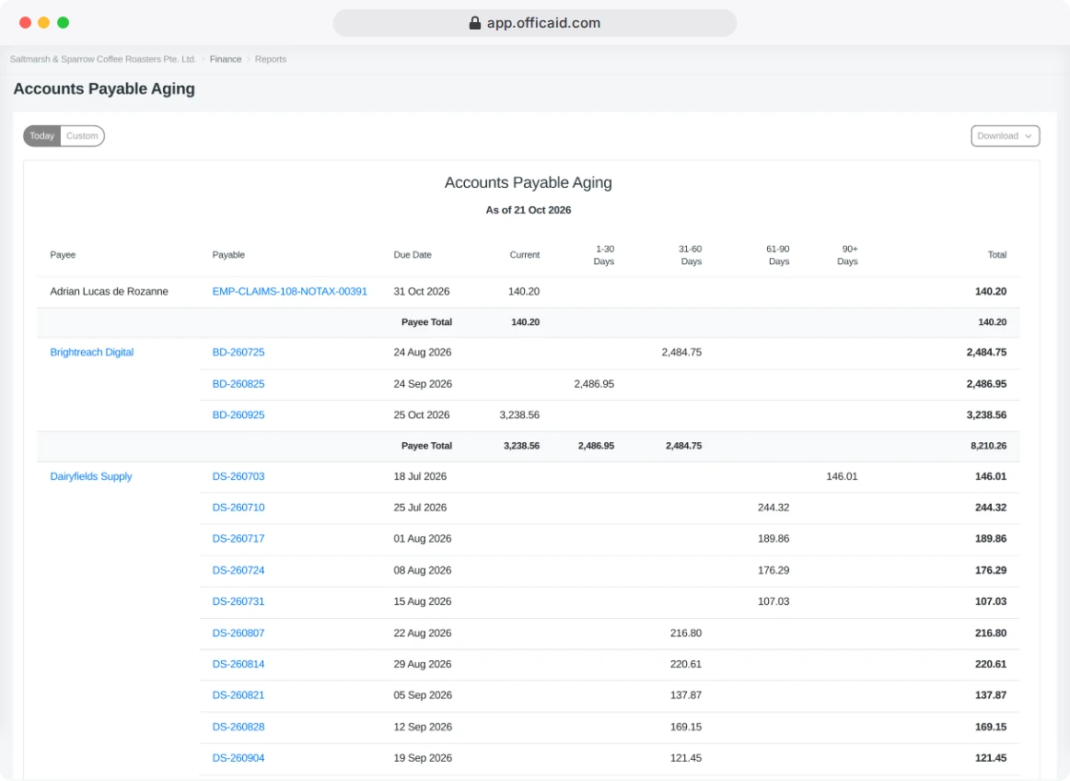
Task: Open payable DS-260710
Action: point(238,507)
